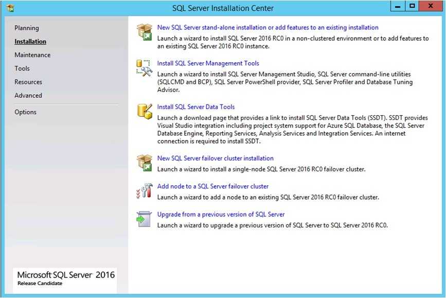Screen dimensions: 446x298
Task: Open the Planning section
Action: click(x=27, y=28)
